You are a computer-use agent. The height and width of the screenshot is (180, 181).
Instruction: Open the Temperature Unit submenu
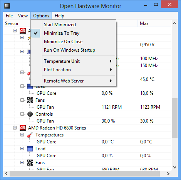pos(74,61)
